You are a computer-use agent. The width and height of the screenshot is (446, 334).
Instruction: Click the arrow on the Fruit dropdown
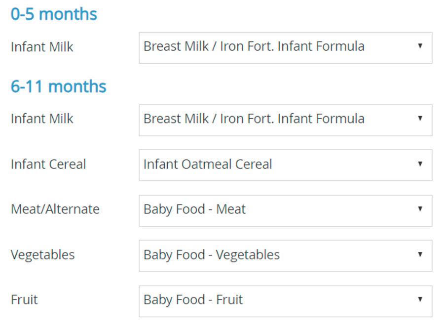(420, 299)
